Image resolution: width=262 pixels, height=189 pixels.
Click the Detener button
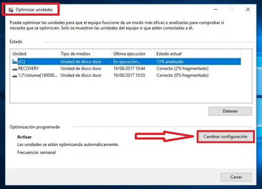[230, 111]
